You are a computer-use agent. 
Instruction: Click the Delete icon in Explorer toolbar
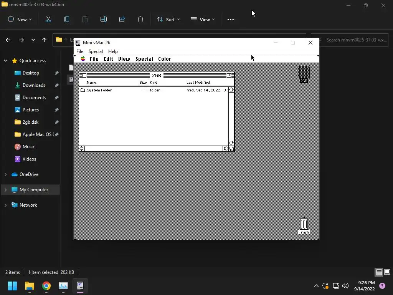click(x=140, y=19)
